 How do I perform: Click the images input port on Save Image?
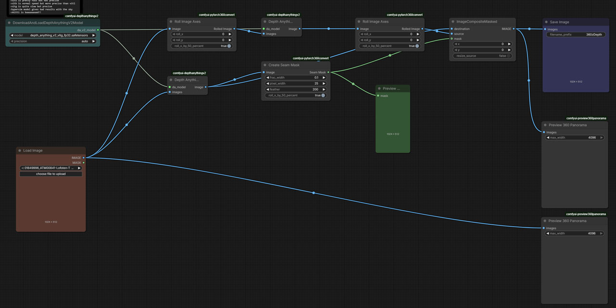click(x=545, y=29)
